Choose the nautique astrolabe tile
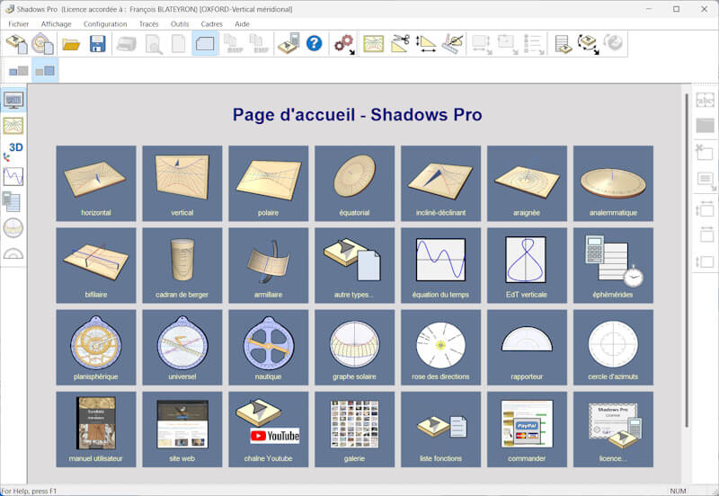The width and height of the screenshot is (719, 496). 268,348
